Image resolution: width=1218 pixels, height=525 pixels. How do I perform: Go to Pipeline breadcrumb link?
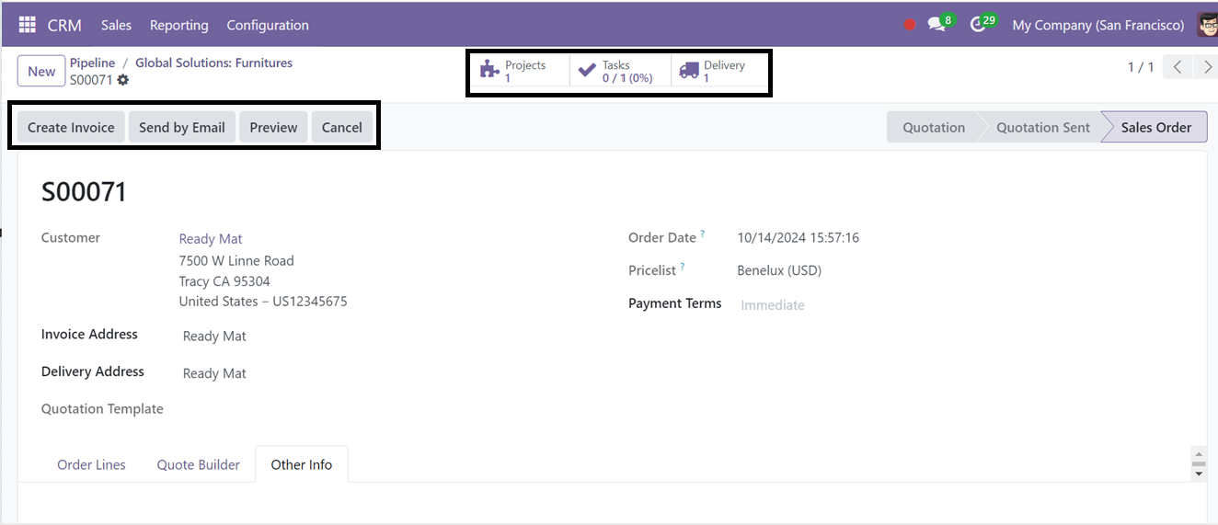point(92,63)
